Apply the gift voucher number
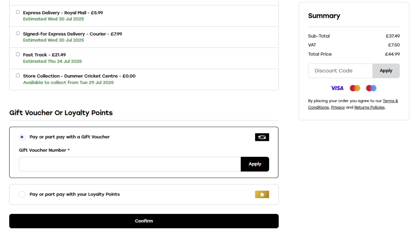Screen dimensions: 415x233 (x=255, y=164)
